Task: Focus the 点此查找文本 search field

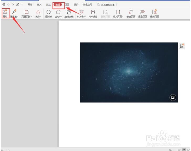Action: point(108,5)
